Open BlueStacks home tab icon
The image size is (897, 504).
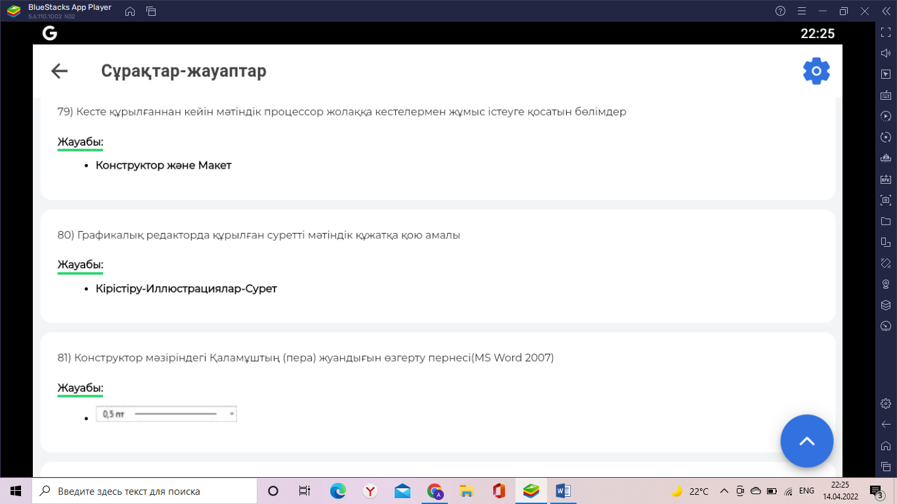coord(130,11)
